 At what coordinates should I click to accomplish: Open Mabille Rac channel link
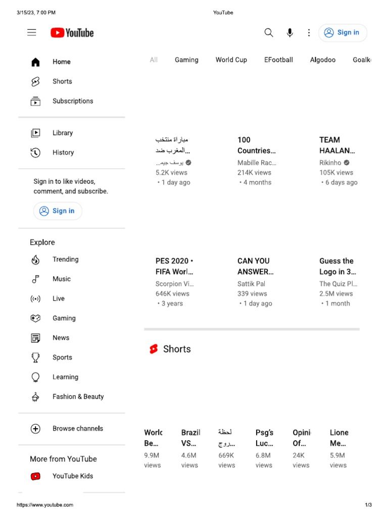pos(257,163)
